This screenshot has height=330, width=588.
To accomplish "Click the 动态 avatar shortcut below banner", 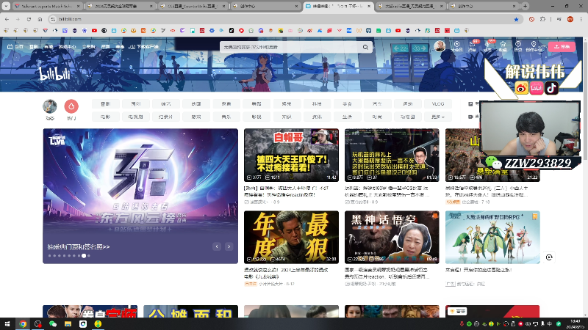I will point(50,106).
